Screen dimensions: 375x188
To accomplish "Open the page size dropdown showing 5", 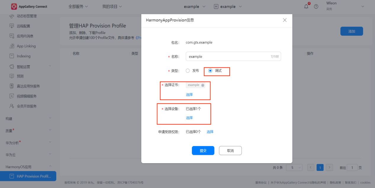I will [294, 168].
